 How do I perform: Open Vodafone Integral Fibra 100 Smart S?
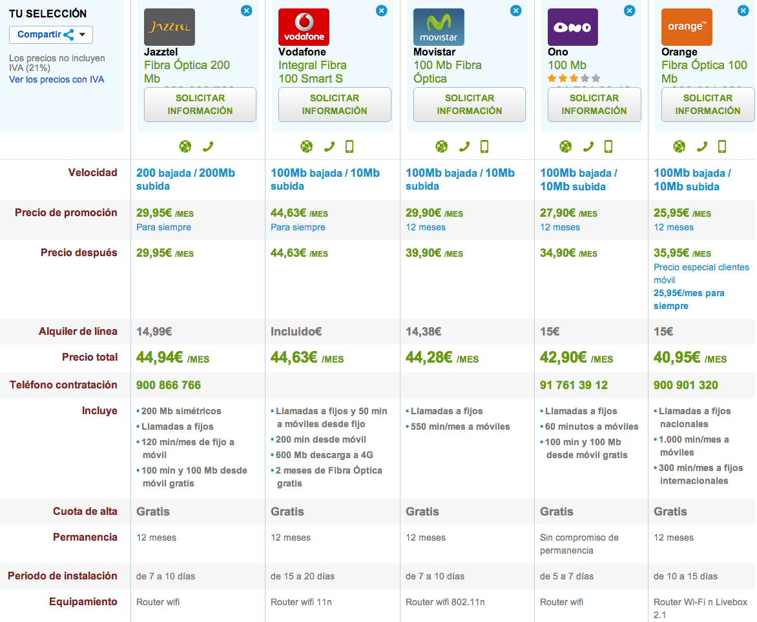point(313,72)
